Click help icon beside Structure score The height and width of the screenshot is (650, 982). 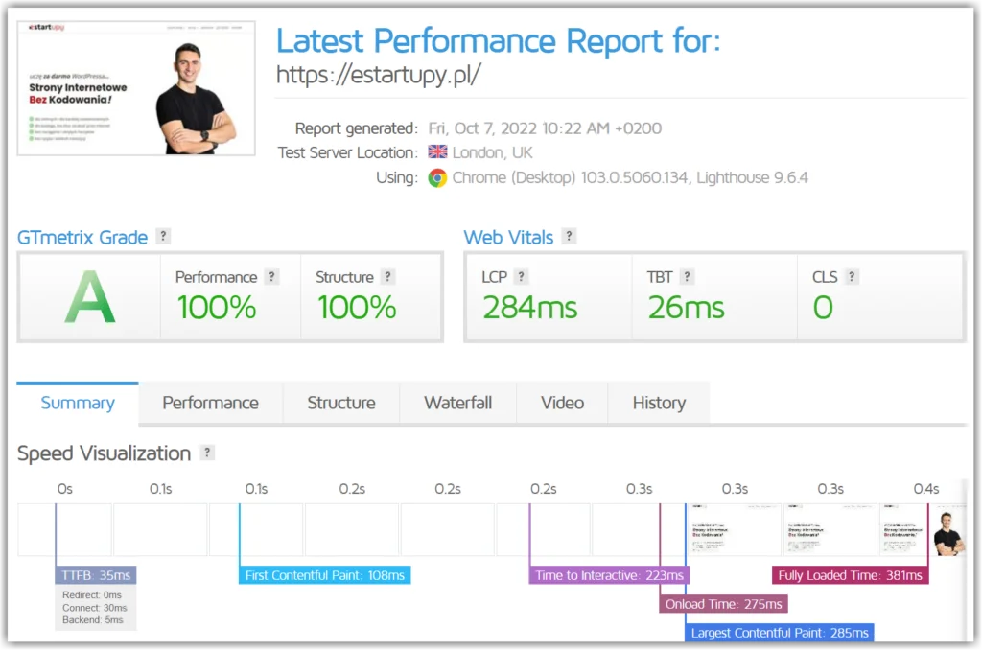[388, 277]
